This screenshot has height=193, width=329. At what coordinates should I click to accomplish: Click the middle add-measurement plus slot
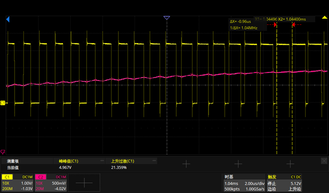point(238,164)
